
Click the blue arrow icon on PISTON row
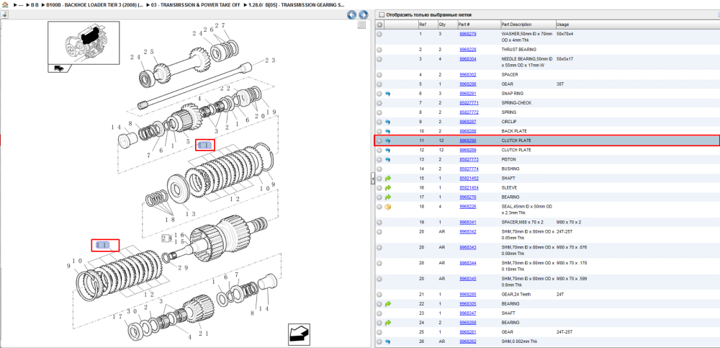387,159
